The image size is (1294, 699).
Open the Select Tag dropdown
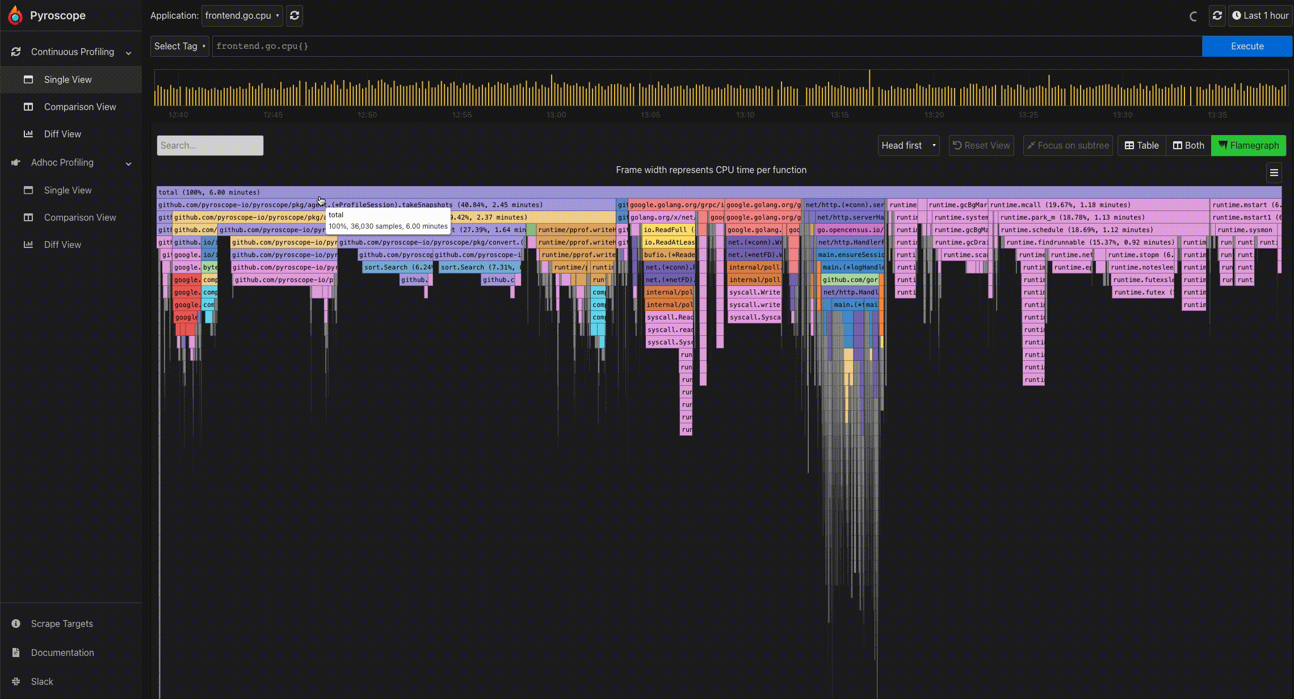click(179, 47)
